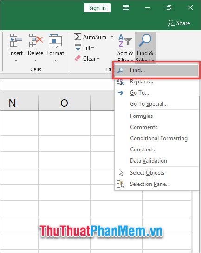Click the Share button
Screen dimensions: 201x253
179,23
